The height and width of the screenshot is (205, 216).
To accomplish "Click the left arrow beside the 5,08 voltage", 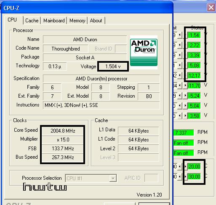I will [180, 65].
